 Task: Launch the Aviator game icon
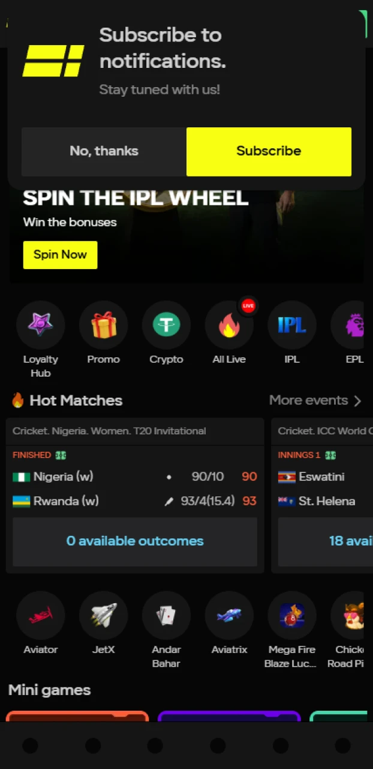(41, 615)
